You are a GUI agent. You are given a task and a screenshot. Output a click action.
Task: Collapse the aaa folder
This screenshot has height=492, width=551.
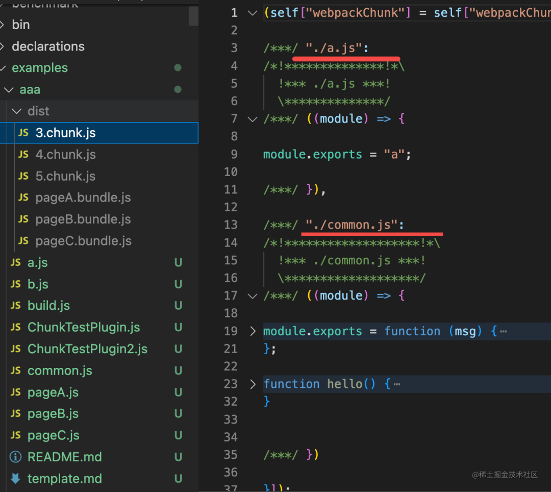tap(9, 90)
